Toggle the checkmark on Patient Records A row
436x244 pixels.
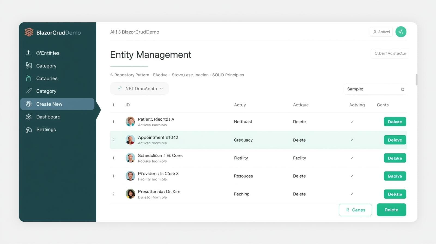tap(352, 122)
